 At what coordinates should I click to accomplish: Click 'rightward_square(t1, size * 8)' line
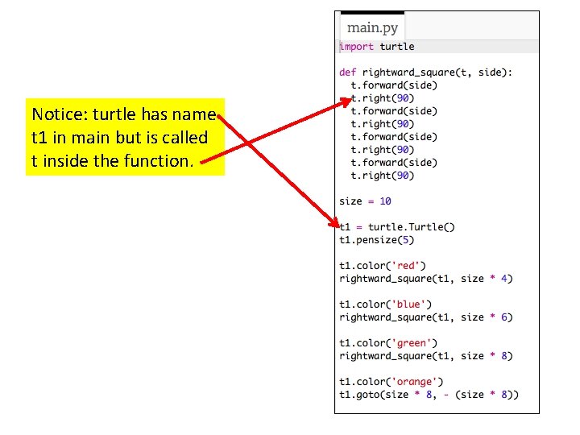coord(426,356)
